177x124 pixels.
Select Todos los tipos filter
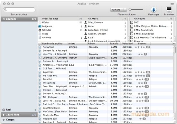(x=61, y=19)
